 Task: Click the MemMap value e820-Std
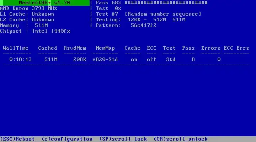point(105,60)
